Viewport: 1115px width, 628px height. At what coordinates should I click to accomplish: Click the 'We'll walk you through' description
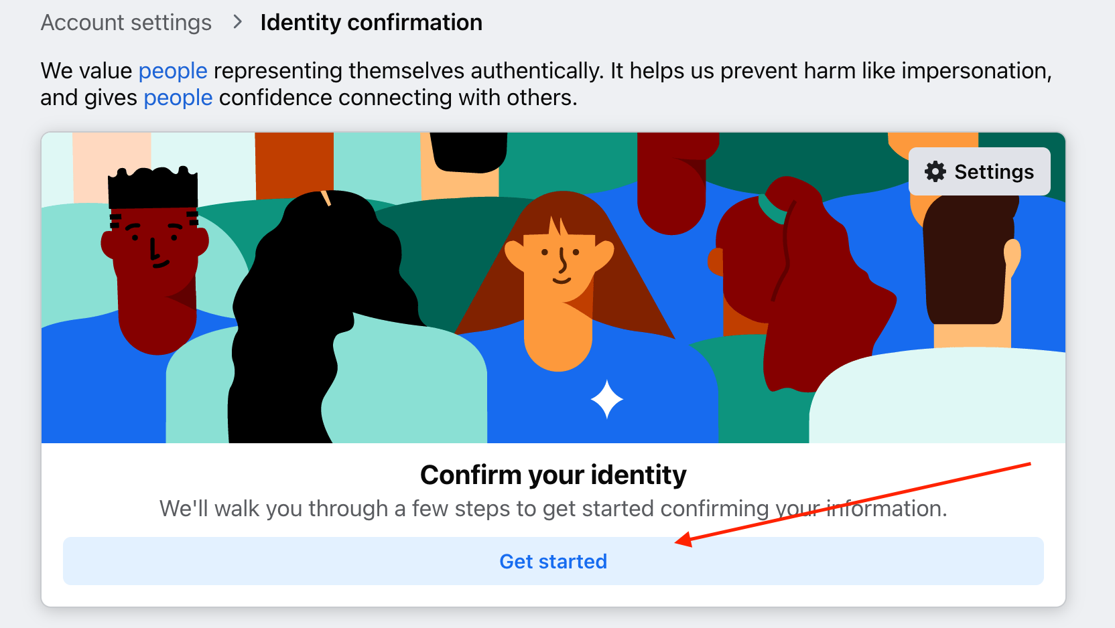click(x=553, y=509)
